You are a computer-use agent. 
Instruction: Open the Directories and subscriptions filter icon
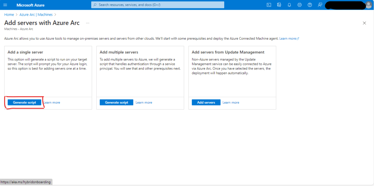coord(279,5)
